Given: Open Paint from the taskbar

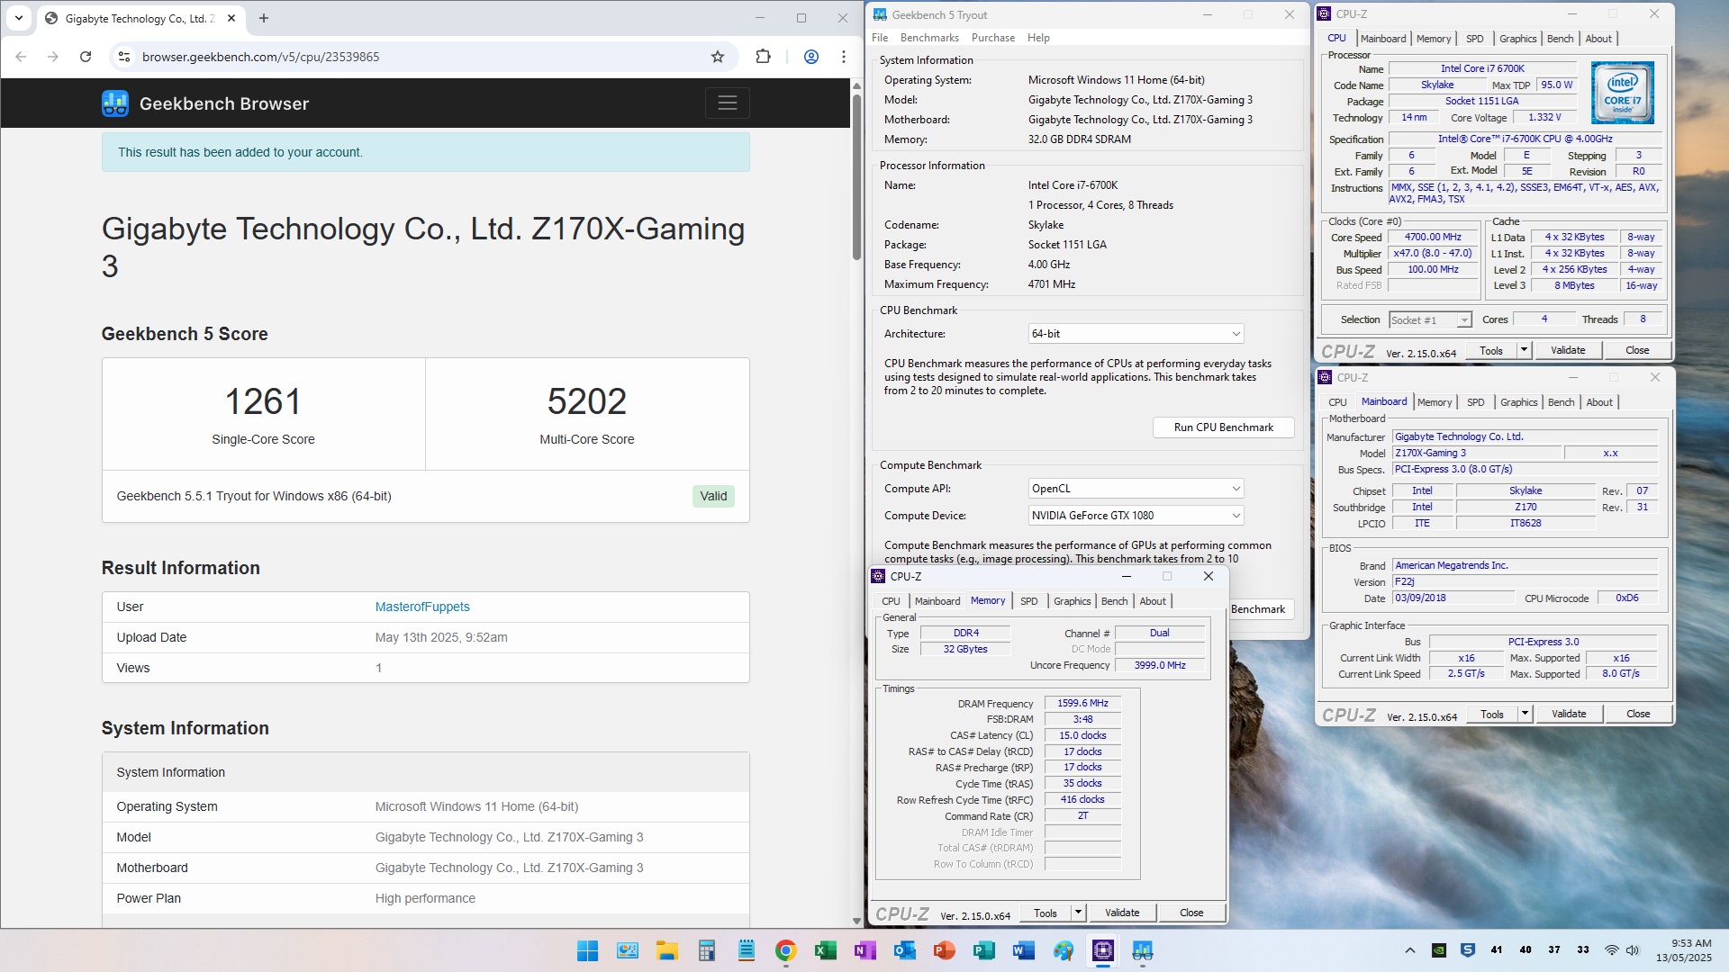Looking at the screenshot, I should [x=1063, y=950].
